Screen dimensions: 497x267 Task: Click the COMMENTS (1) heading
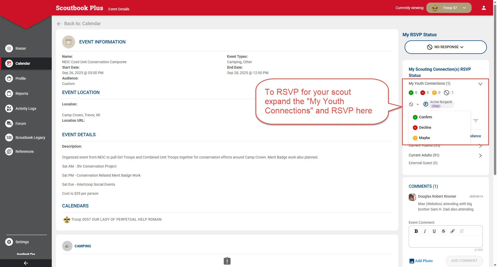coord(423,186)
